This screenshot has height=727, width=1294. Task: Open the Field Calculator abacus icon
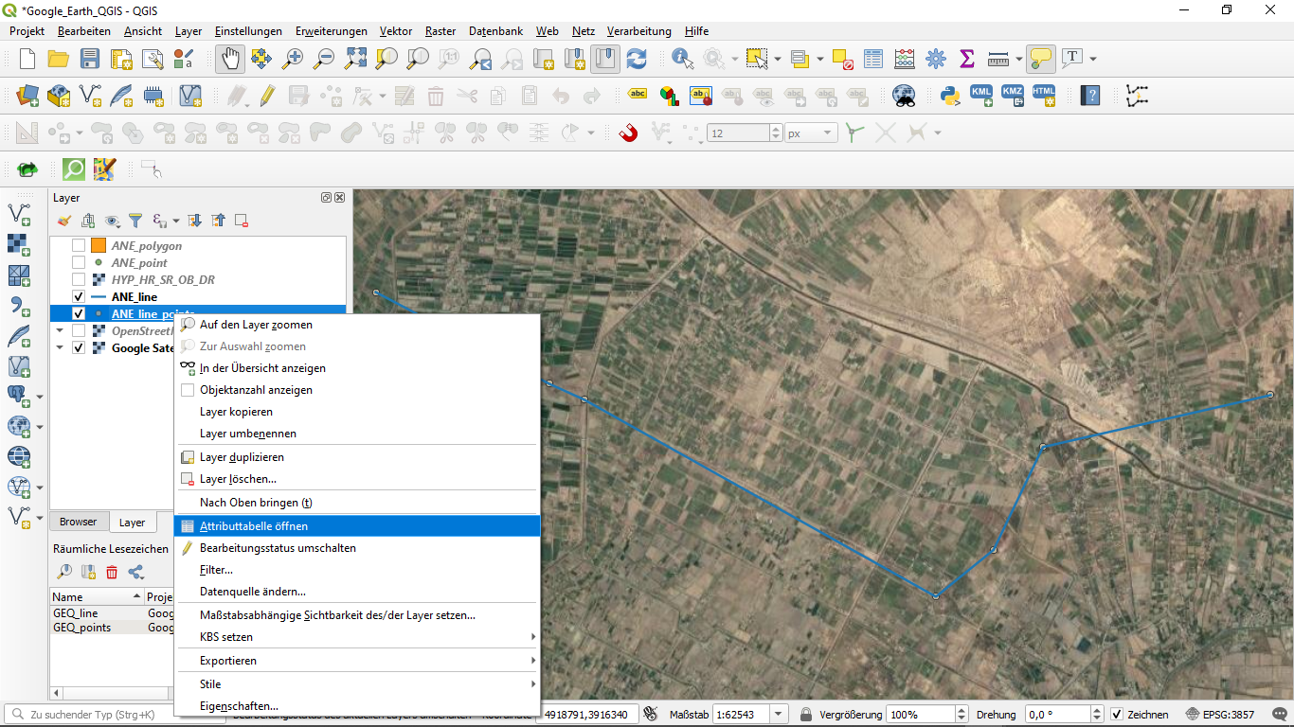click(904, 59)
